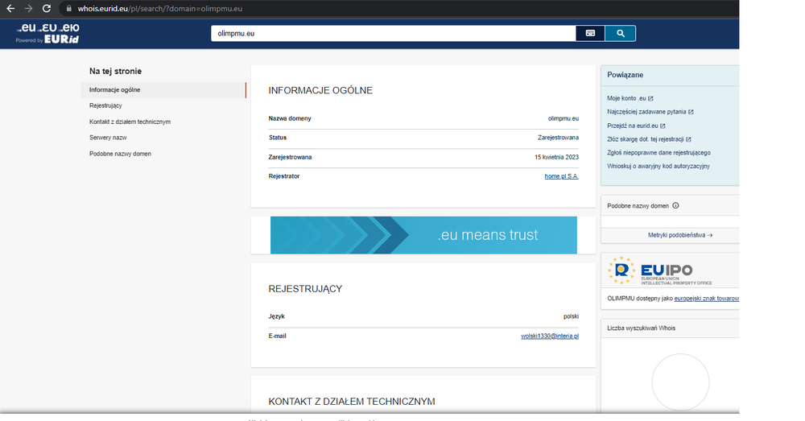
Task: Click the Na tej stronie heading
Action: pos(115,72)
